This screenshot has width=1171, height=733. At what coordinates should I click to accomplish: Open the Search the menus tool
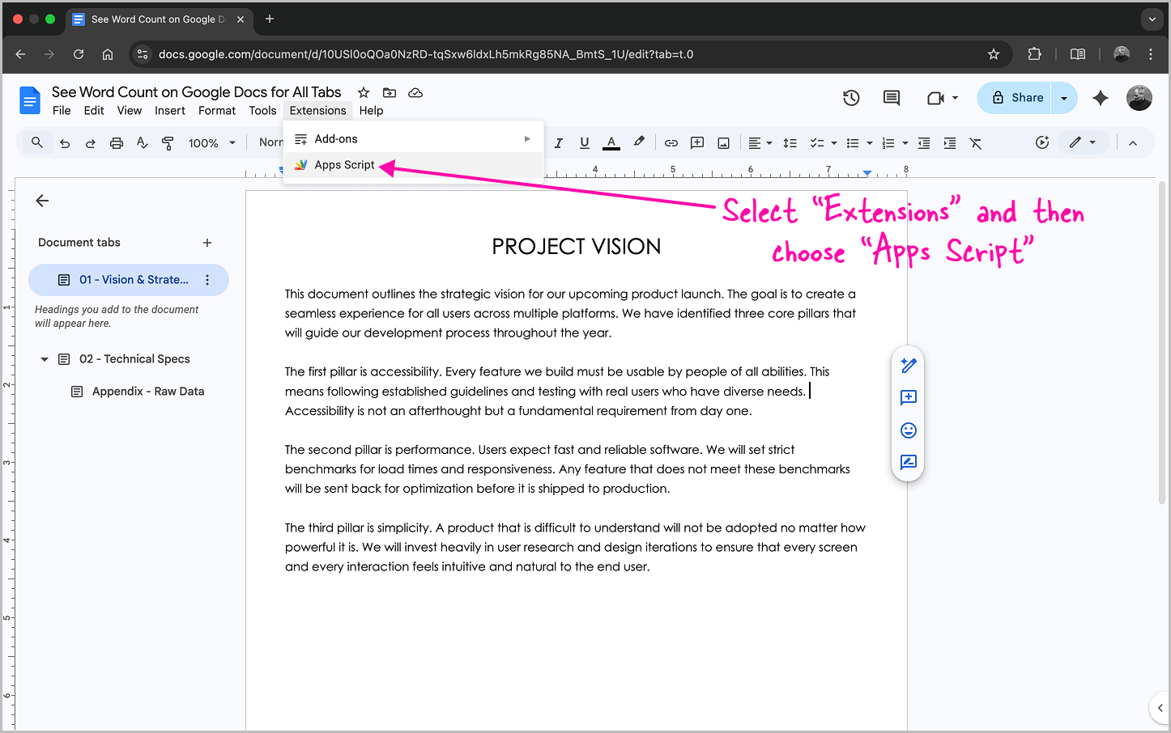click(36, 142)
